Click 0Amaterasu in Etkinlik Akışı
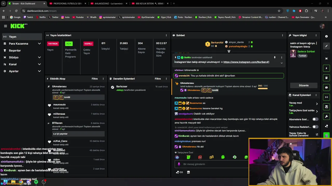 click(x=59, y=87)
